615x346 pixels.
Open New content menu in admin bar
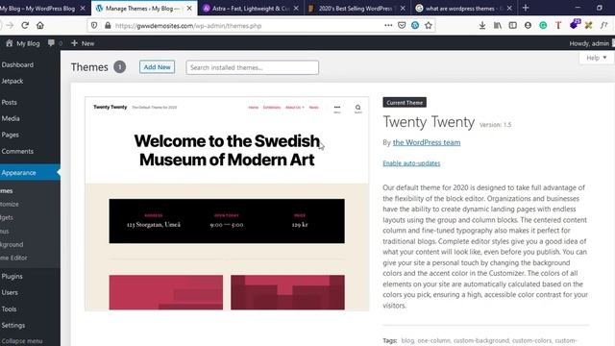(x=83, y=43)
